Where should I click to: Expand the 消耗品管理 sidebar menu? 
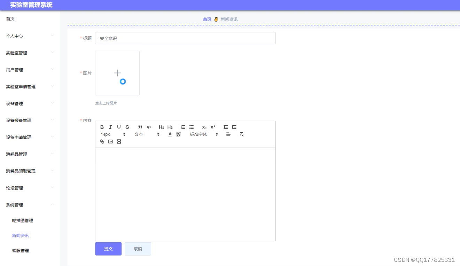[30, 154]
